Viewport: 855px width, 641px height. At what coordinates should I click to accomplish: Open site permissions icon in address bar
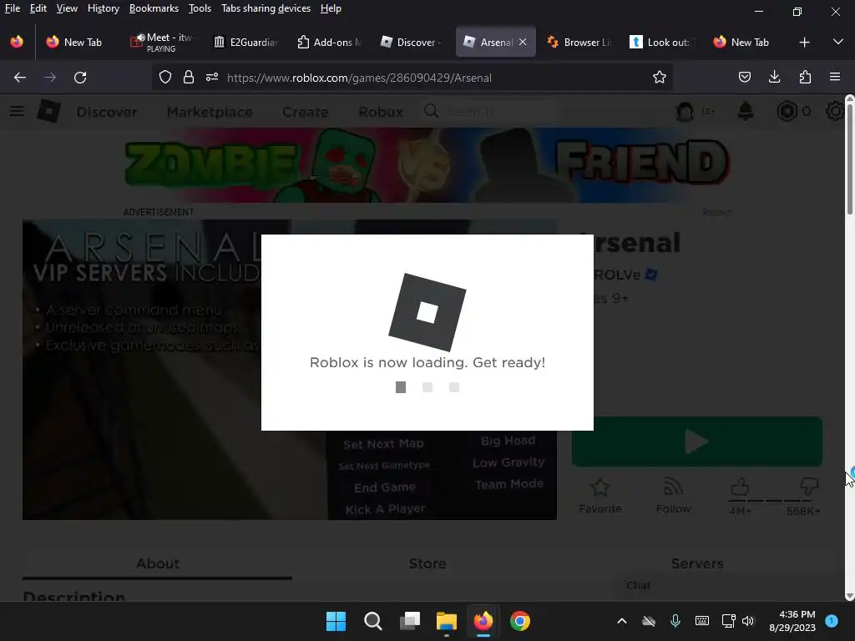coord(212,78)
